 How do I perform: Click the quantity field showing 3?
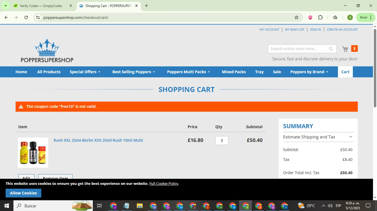[222, 140]
